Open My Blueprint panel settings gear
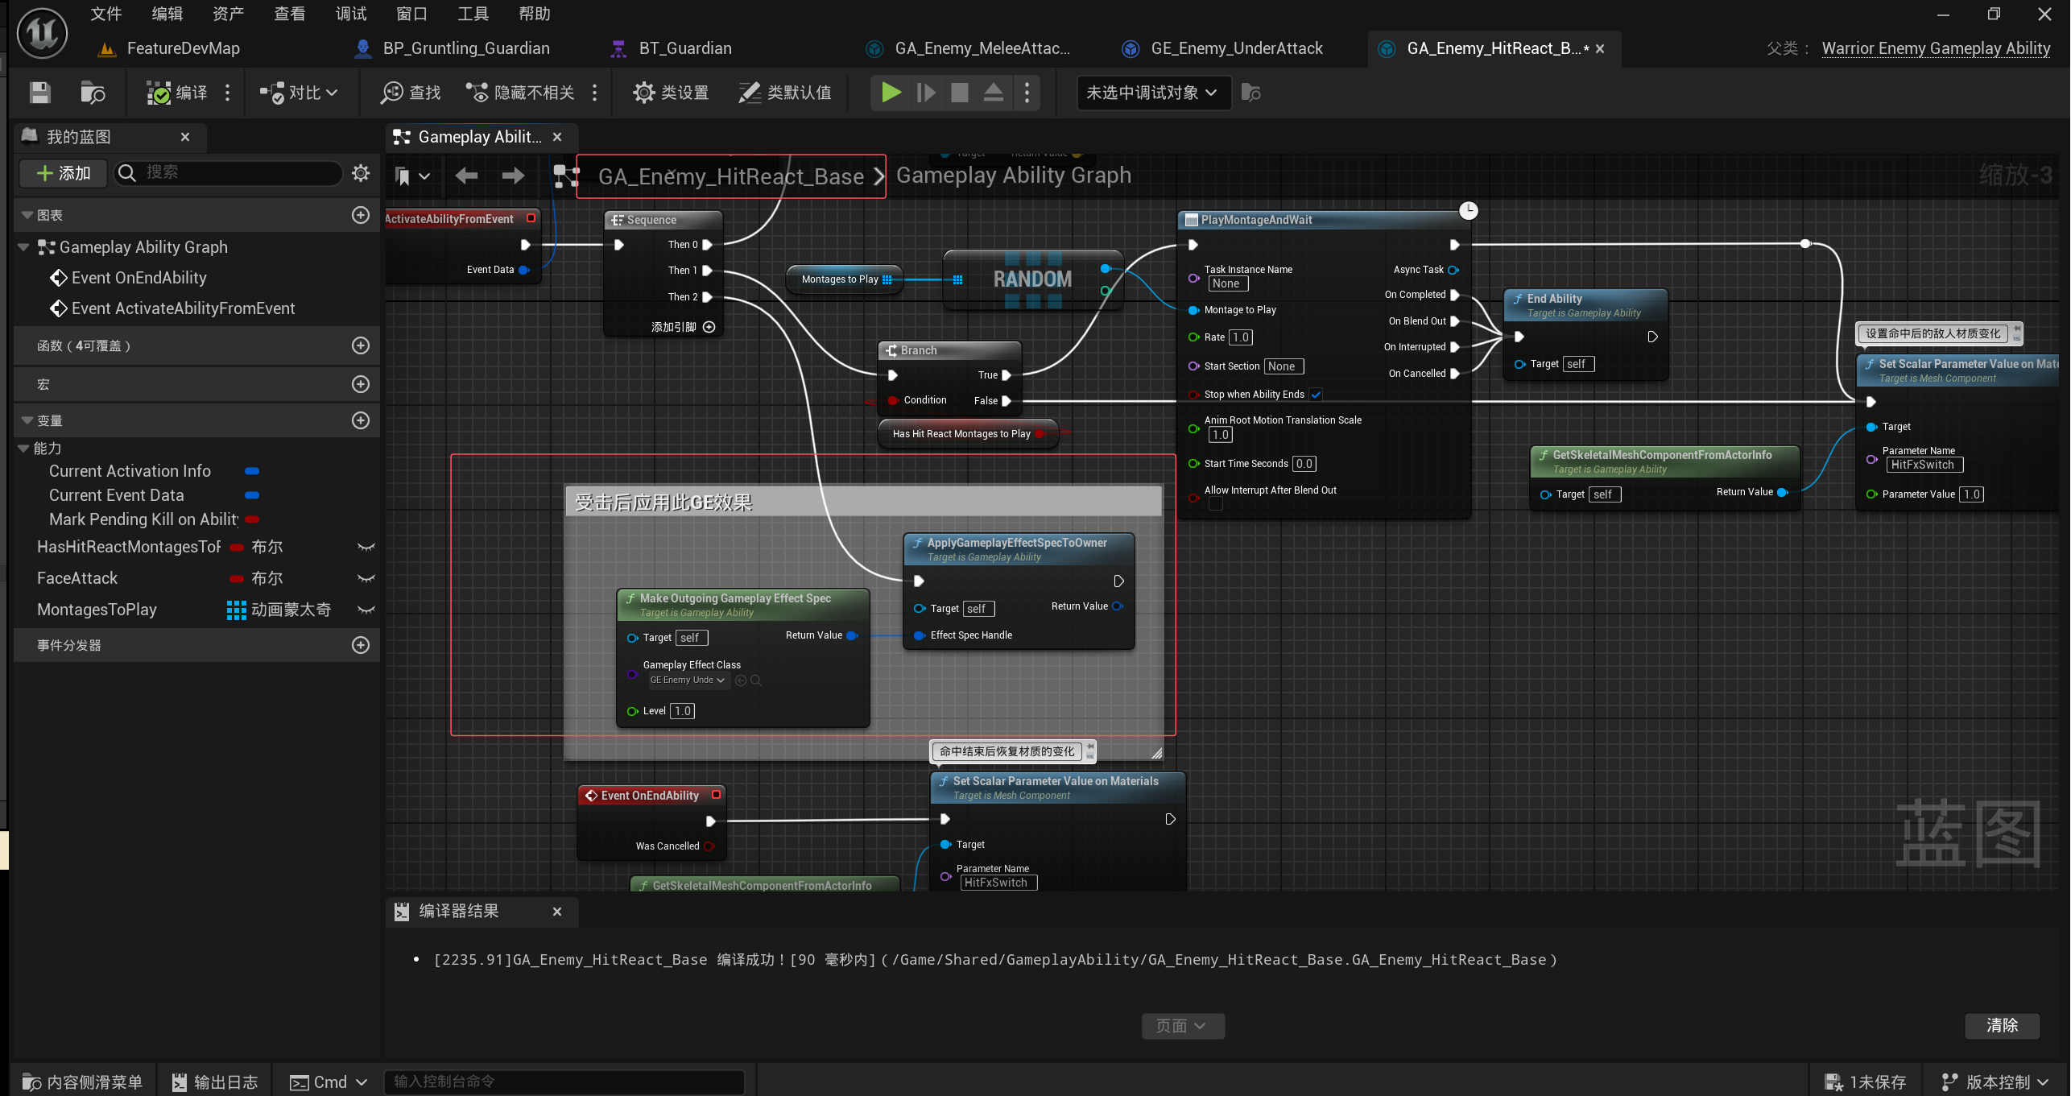Viewport: 2071px width, 1096px height. [x=361, y=173]
